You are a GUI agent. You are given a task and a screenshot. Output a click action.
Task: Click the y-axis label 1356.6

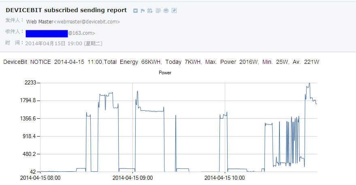28,118
